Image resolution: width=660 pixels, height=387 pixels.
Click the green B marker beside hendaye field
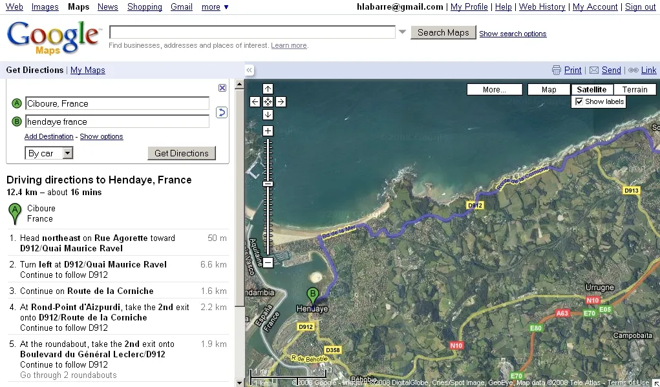[x=16, y=121]
